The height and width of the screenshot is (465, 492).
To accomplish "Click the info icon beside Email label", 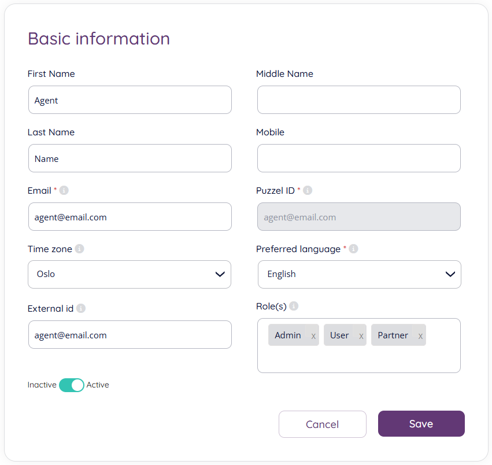I will tap(64, 190).
